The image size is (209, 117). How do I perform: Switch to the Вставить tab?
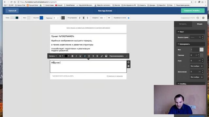coord(183,24)
